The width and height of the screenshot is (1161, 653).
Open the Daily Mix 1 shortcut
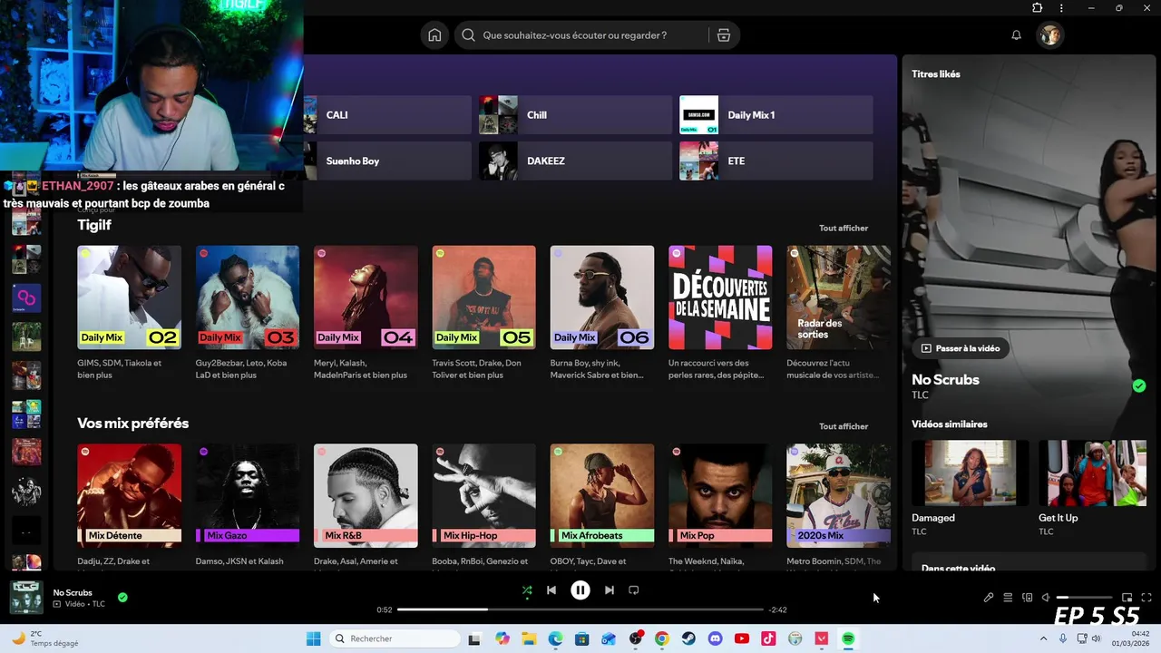coord(776,115)
